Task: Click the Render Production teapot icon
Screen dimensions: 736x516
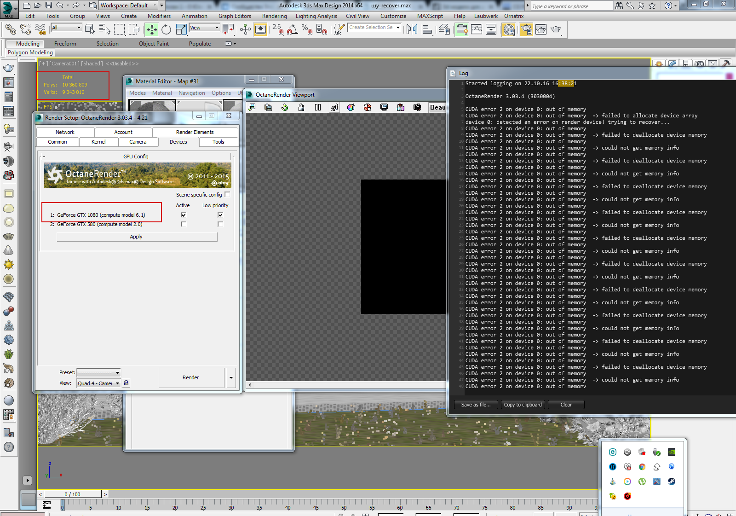Action: click(x=556, y=29)
